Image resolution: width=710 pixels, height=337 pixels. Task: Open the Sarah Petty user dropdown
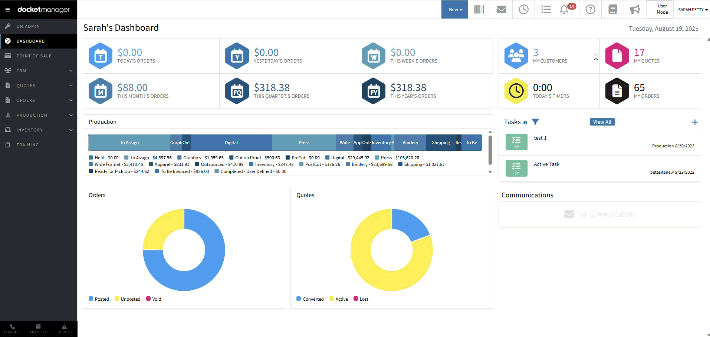[x=693, y=10]
